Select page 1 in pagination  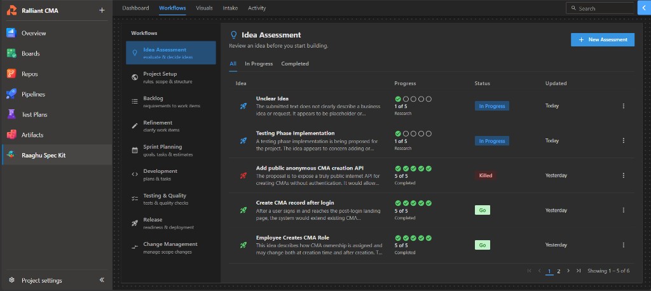click(x=549, y=271)
